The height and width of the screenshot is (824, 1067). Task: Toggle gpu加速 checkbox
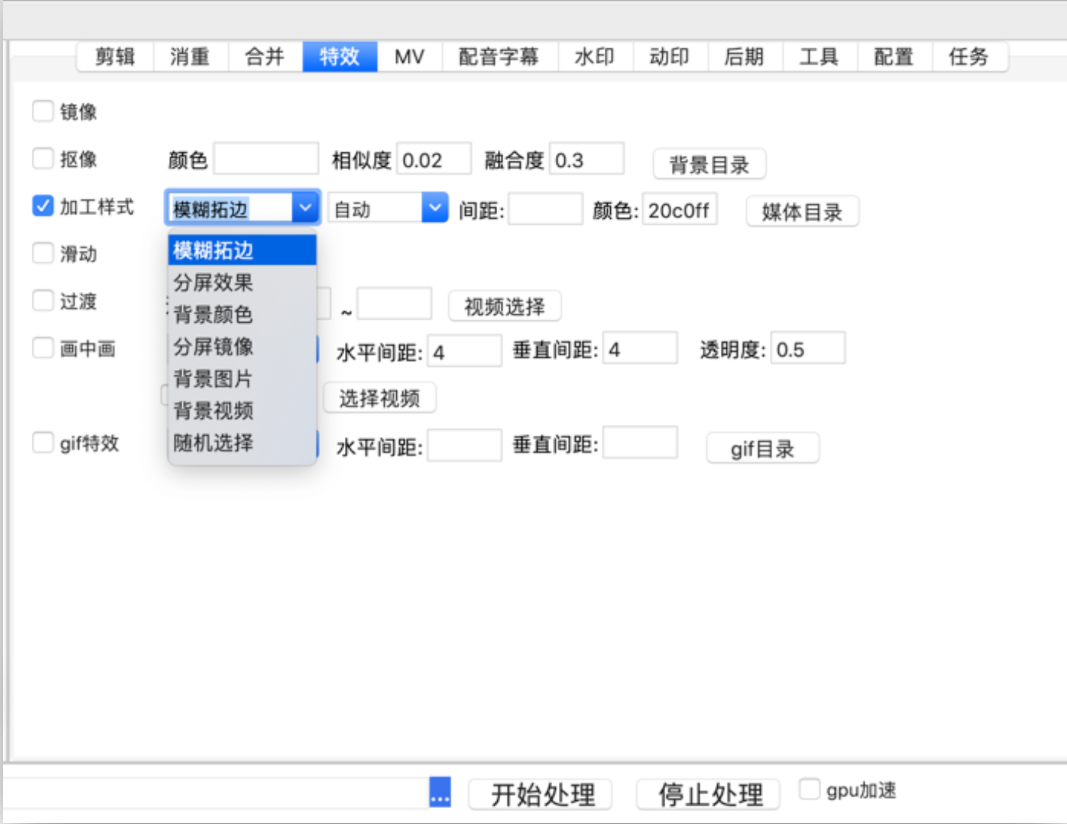[809, 789]
